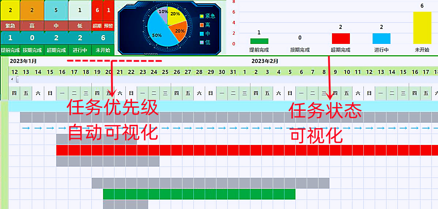438x209 pixels.
Task: Select date cell 31 in timeline header
Action: click(233, 72)
